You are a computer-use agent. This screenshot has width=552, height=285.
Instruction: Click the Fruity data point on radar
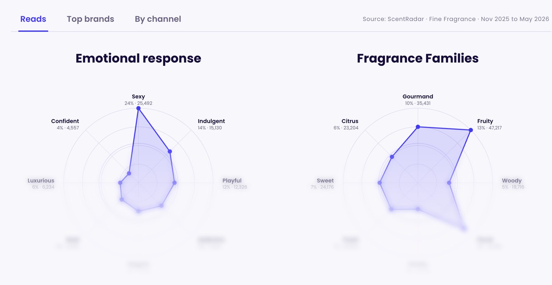click(x=471, y=130)
